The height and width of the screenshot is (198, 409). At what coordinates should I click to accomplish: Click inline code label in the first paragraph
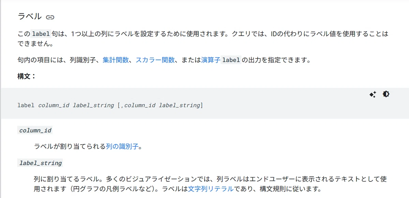pyautogui.click(x=41, y=34)
